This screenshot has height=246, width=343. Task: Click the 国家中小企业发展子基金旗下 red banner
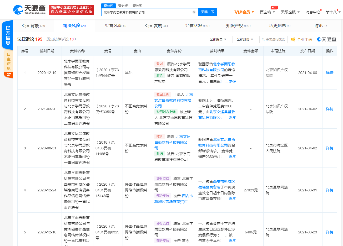click(71, 10)
